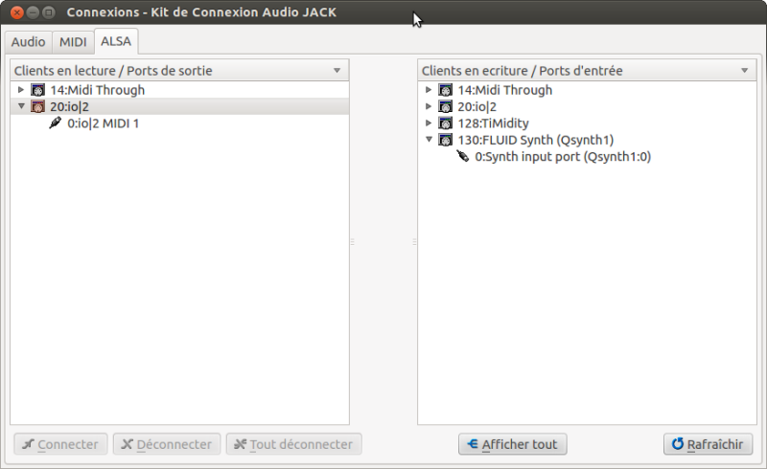Maximize the Connexions window
767x469 pixels.
pos(49,12)
